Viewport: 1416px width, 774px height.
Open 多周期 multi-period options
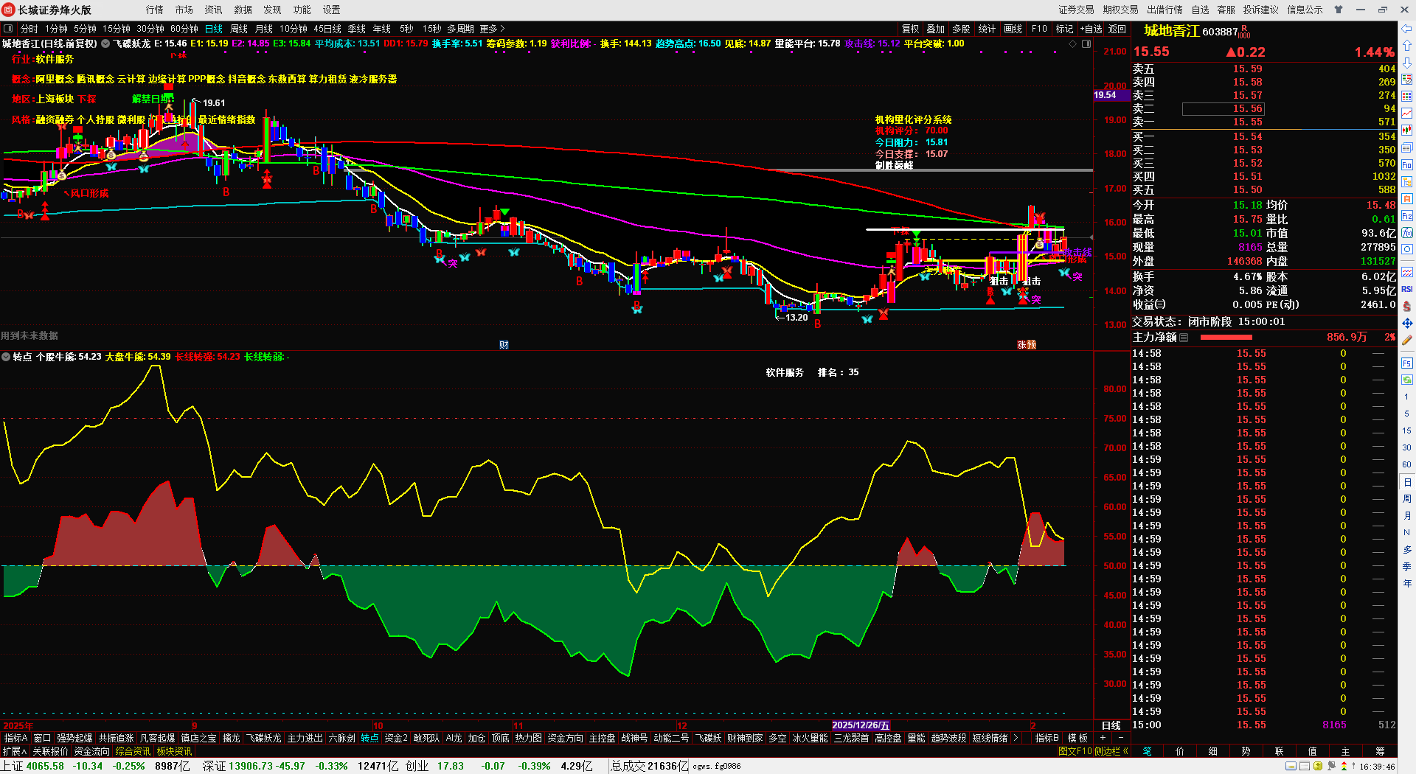point(460,29)
